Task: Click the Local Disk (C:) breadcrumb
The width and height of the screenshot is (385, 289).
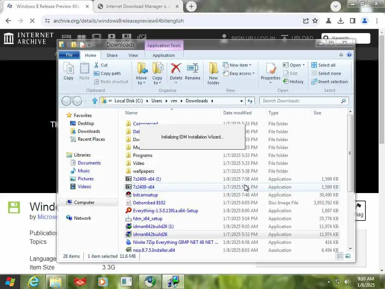Action: point(129,101)
